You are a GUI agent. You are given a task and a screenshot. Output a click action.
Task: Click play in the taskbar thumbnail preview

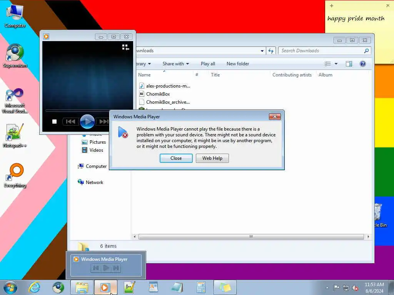pyautogui.click(x=106, y=268)
